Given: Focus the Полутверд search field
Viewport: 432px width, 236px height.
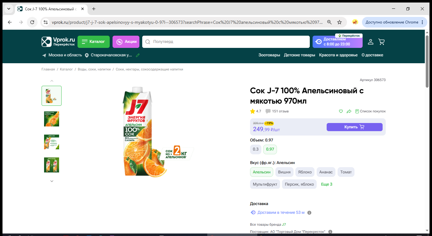Looking at the screenshot, I should pyautogui.click(x=226, y=42).
